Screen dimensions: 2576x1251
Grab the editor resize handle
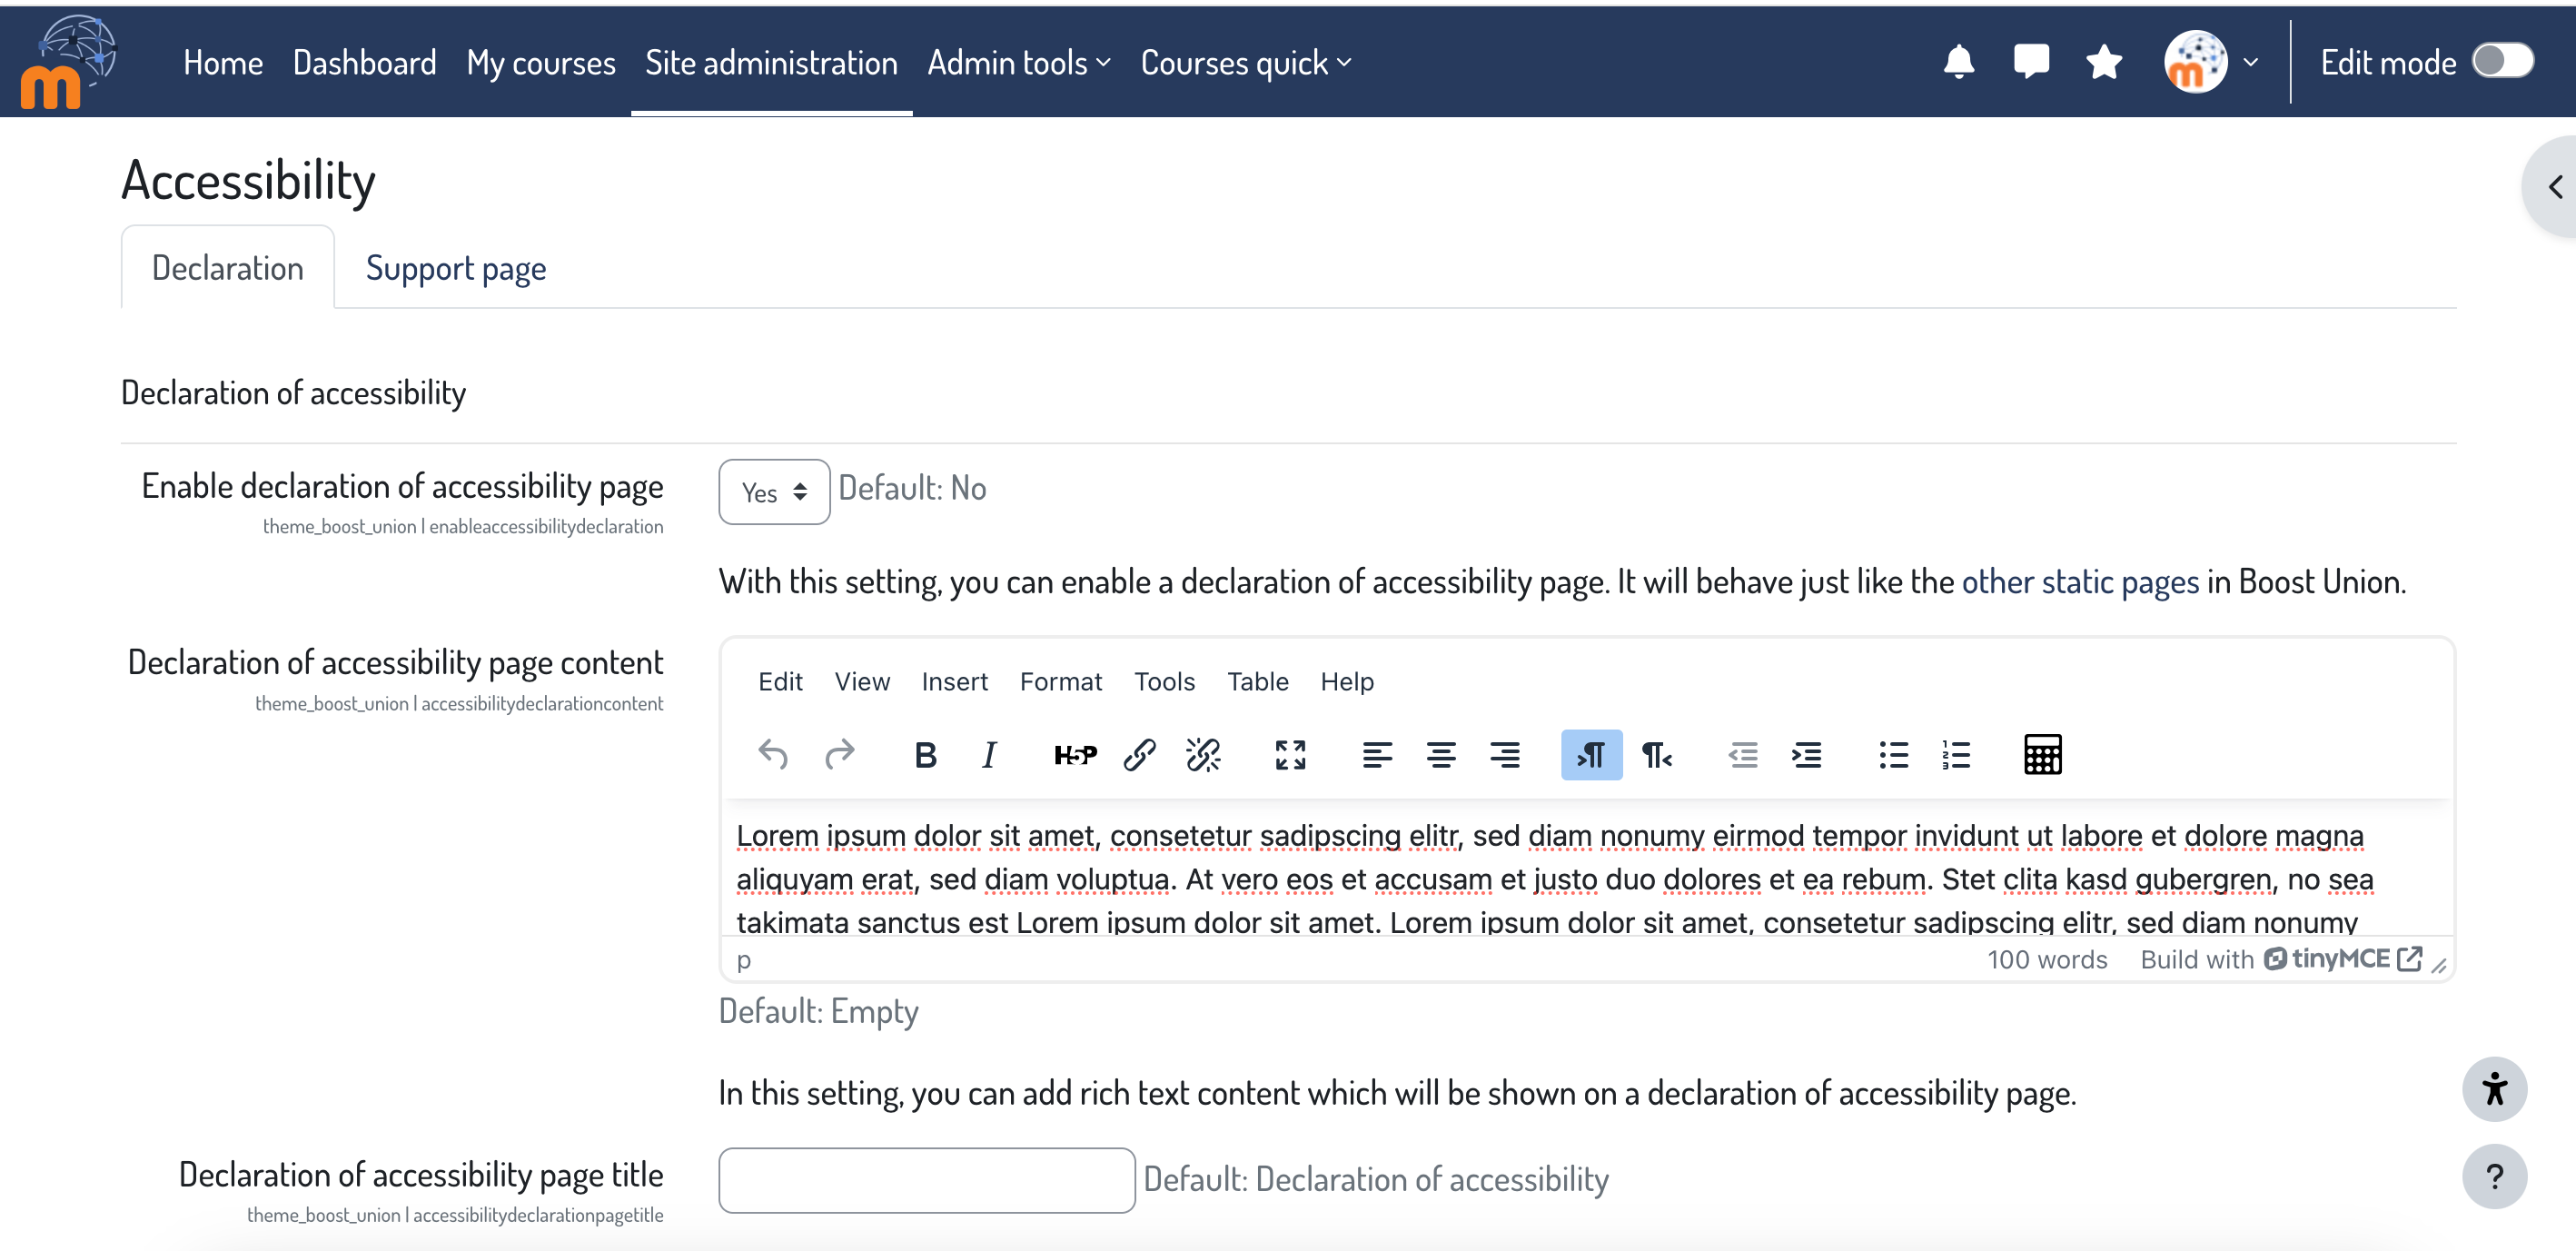point(2439,965)
